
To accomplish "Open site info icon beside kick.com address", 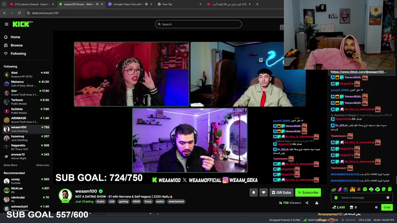I will pos(28,13).
